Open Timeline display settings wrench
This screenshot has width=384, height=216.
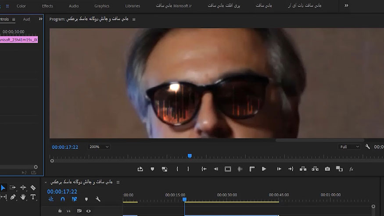pyautogui.click(x=98, y=199)
